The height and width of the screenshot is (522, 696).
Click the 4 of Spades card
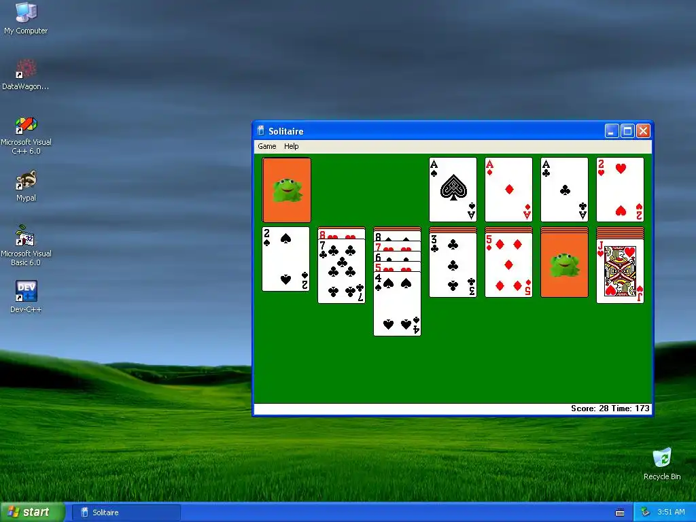[397, 304]
